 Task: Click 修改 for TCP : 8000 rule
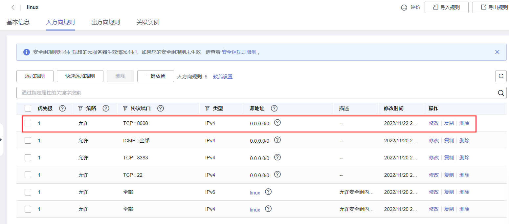tap(434, 123)
